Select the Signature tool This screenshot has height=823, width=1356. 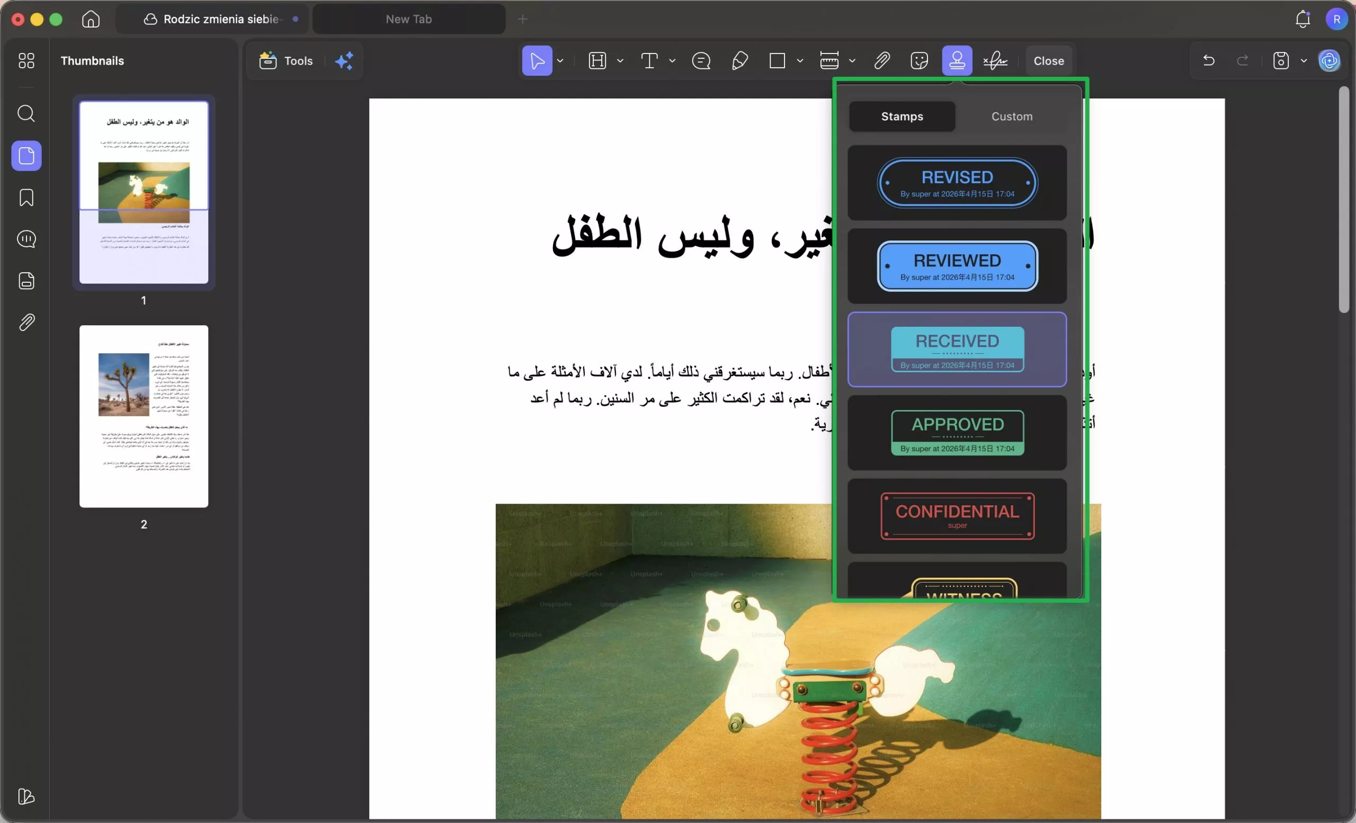point(995,60)
